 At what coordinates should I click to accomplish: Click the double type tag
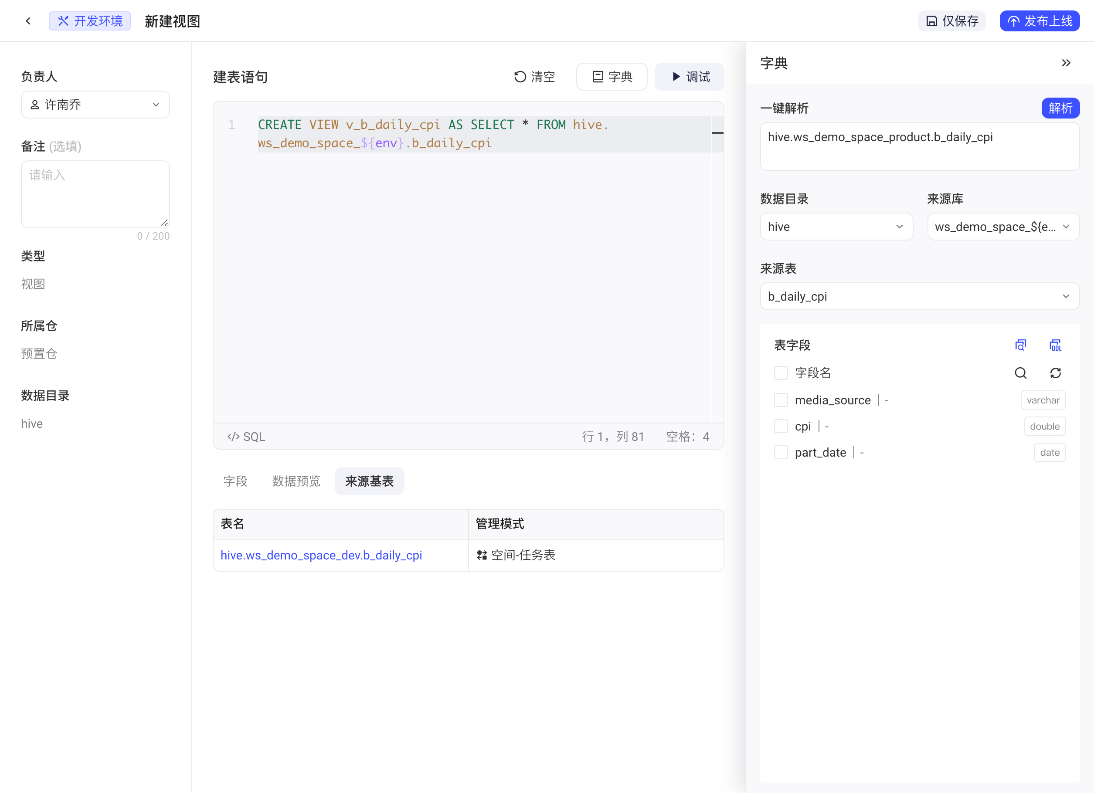click(x=1045, y=426)
